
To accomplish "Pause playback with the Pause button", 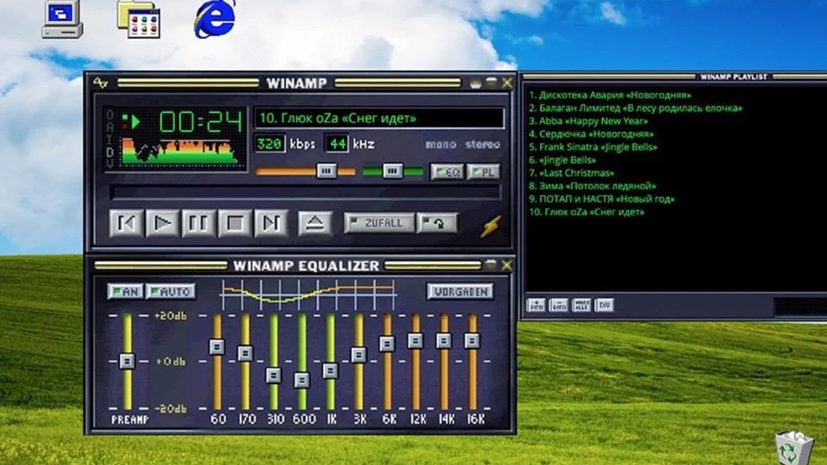I will point(199,223).
